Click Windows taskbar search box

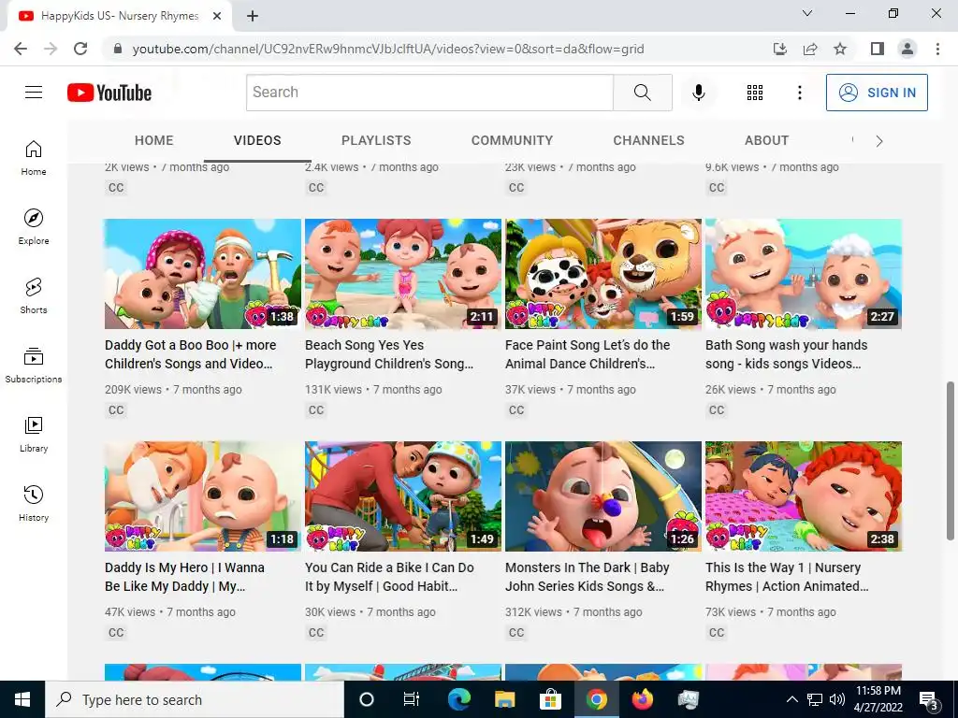(195, 699)
